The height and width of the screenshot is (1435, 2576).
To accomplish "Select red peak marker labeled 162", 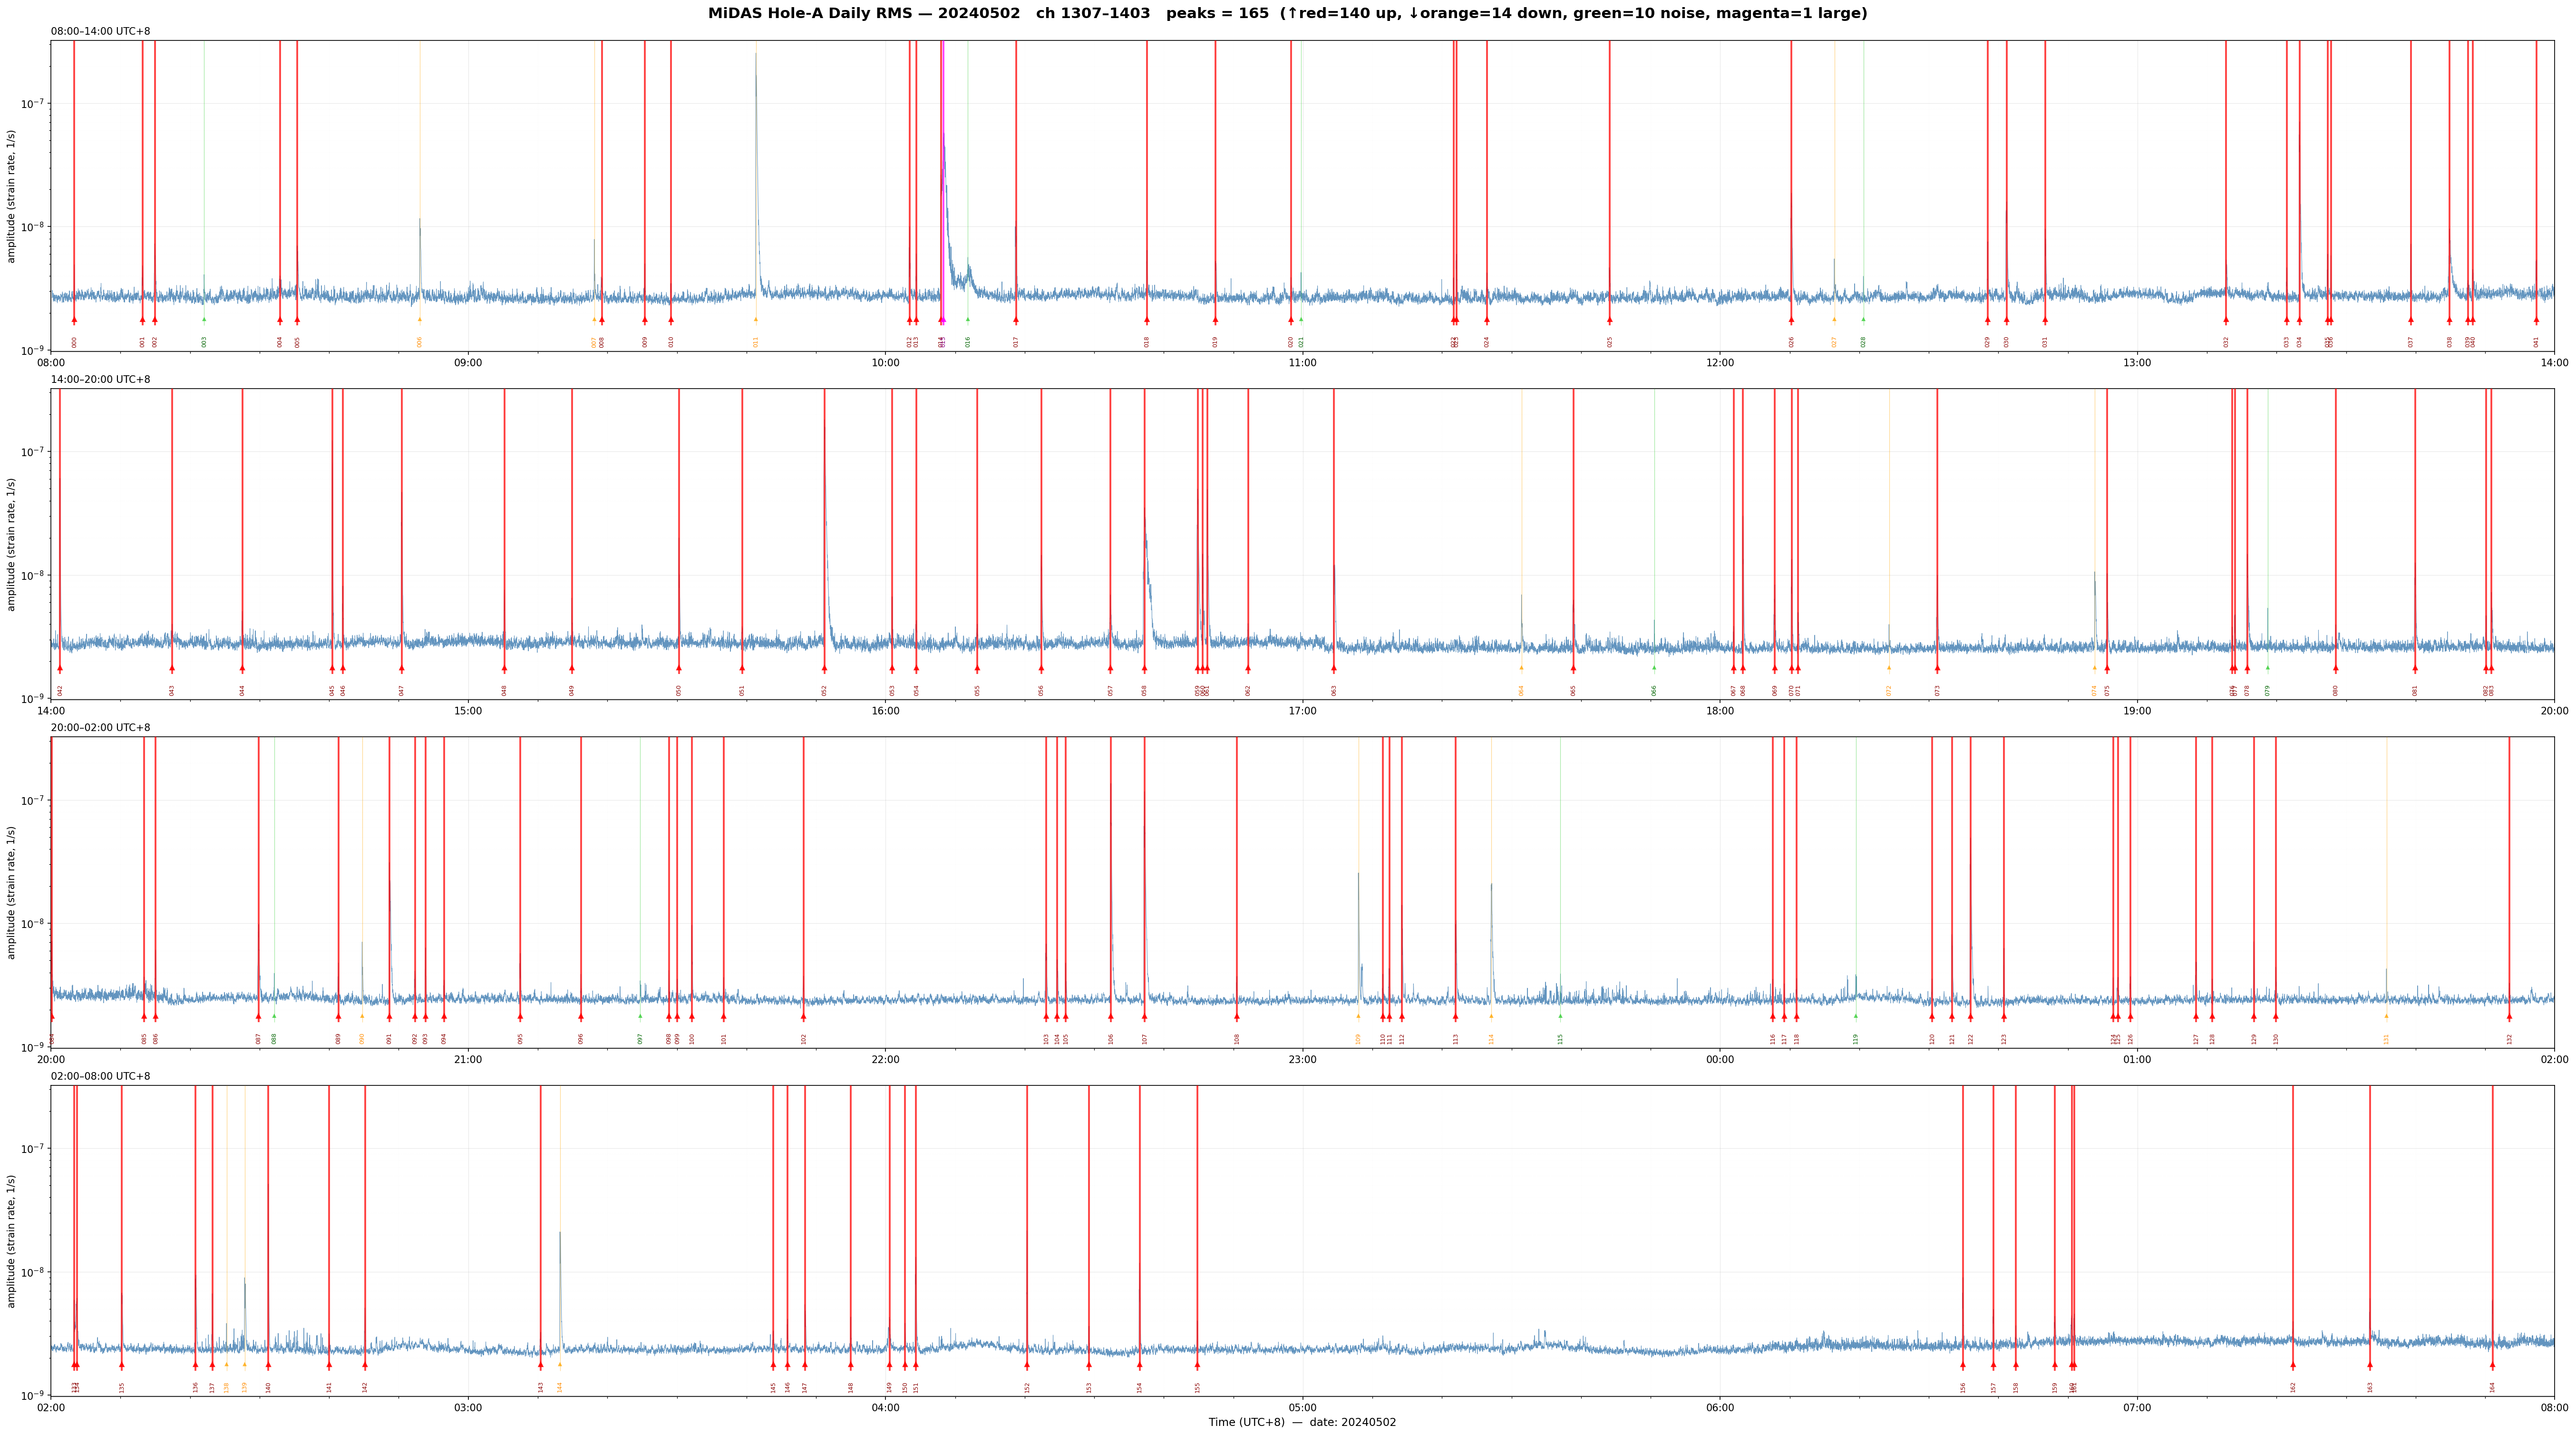I will click(2293, 1365).
